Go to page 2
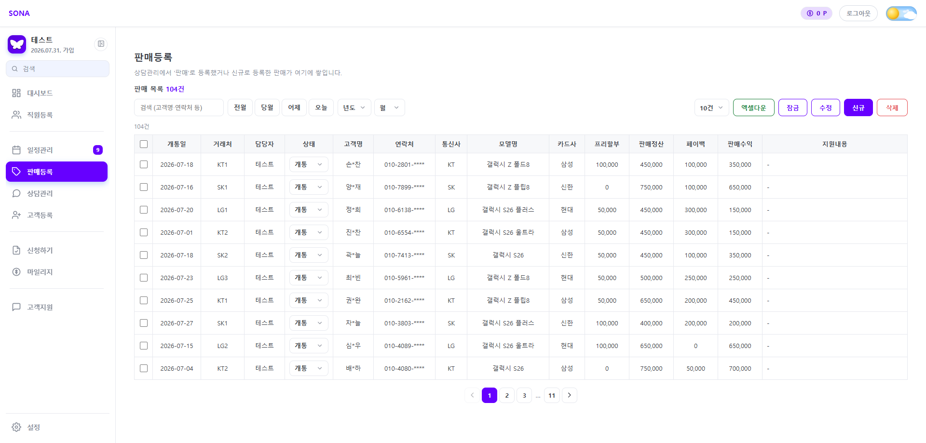Screen dimensions: 926x443 (x=507, y=395)
